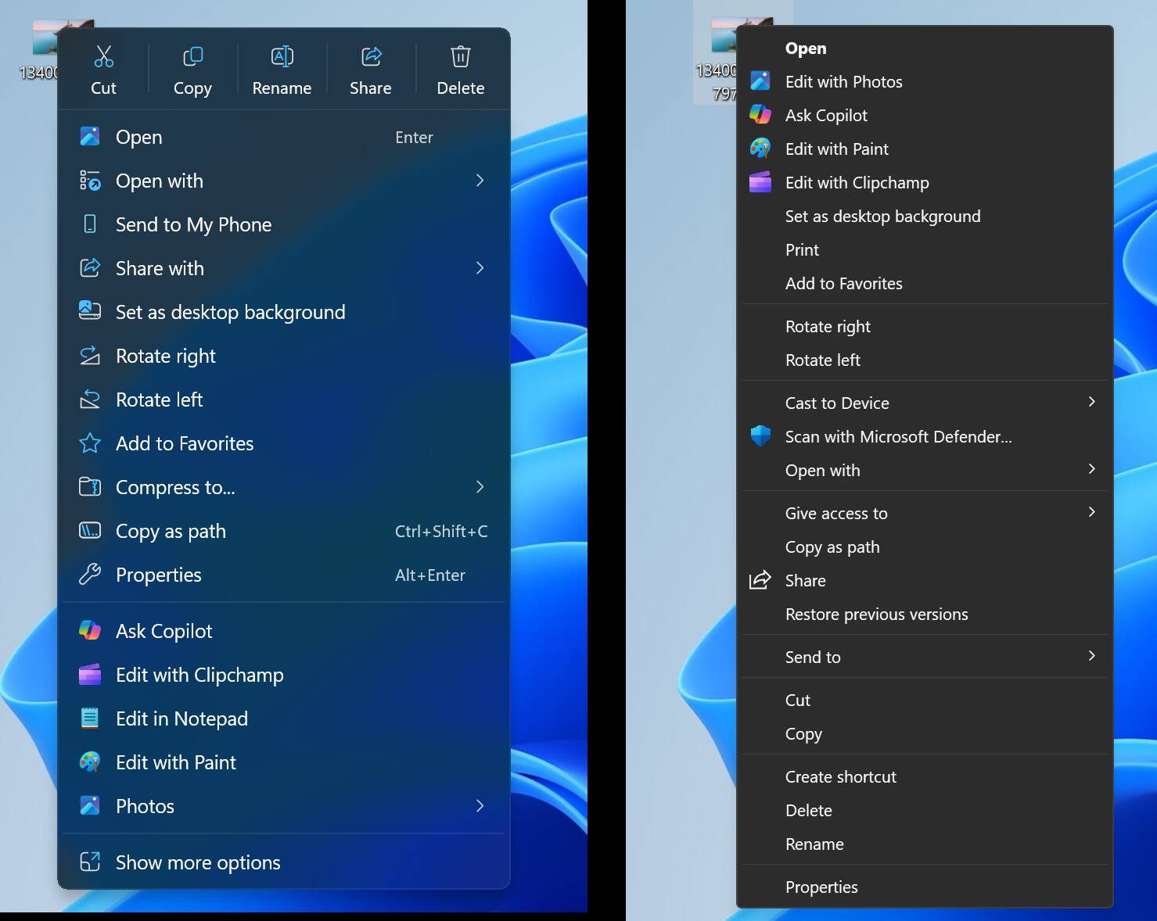Select Edit in Notepad
1157x921 pixels.
coord(286,719)
